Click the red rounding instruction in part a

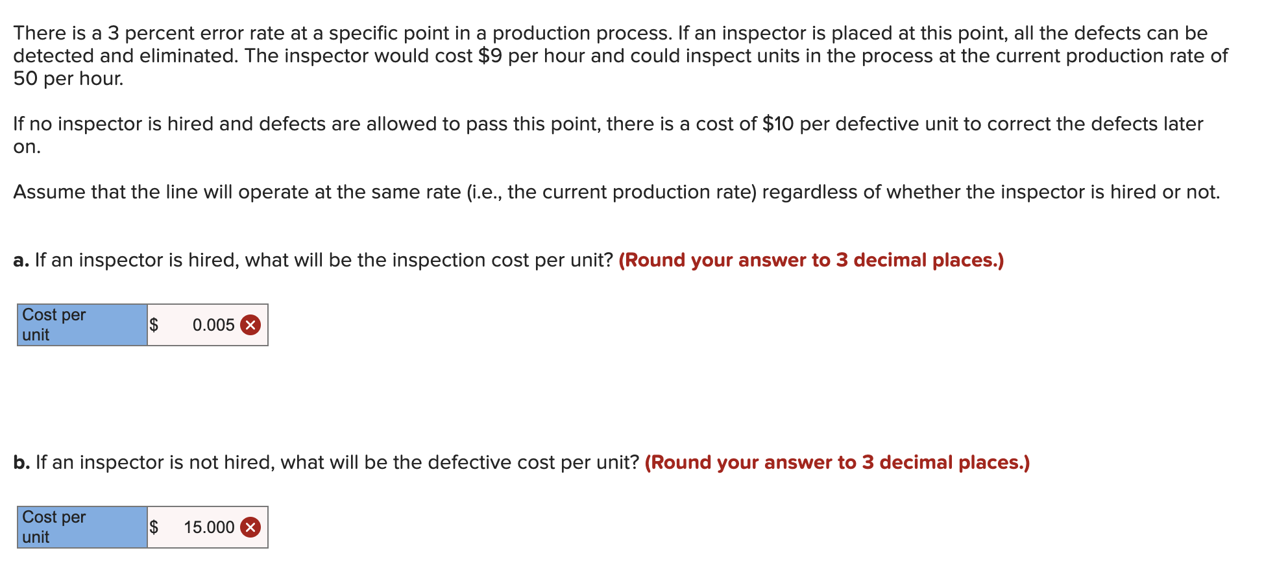[x=810, y=259]
